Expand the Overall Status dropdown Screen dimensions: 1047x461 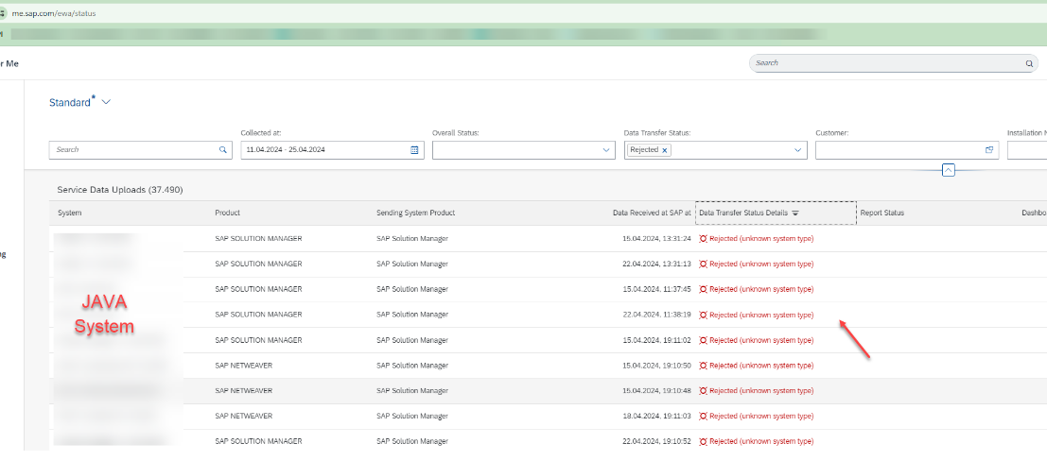point(606,150)
